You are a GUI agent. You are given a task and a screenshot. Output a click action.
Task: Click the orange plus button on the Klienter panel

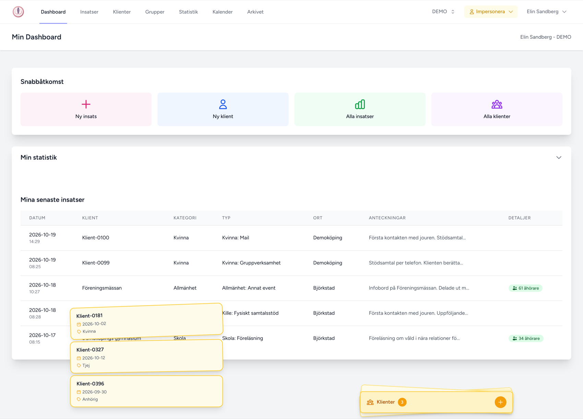click(x=500, y=402)
